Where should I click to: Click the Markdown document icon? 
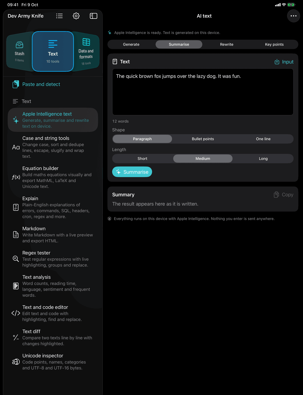[x=16, y=235]
